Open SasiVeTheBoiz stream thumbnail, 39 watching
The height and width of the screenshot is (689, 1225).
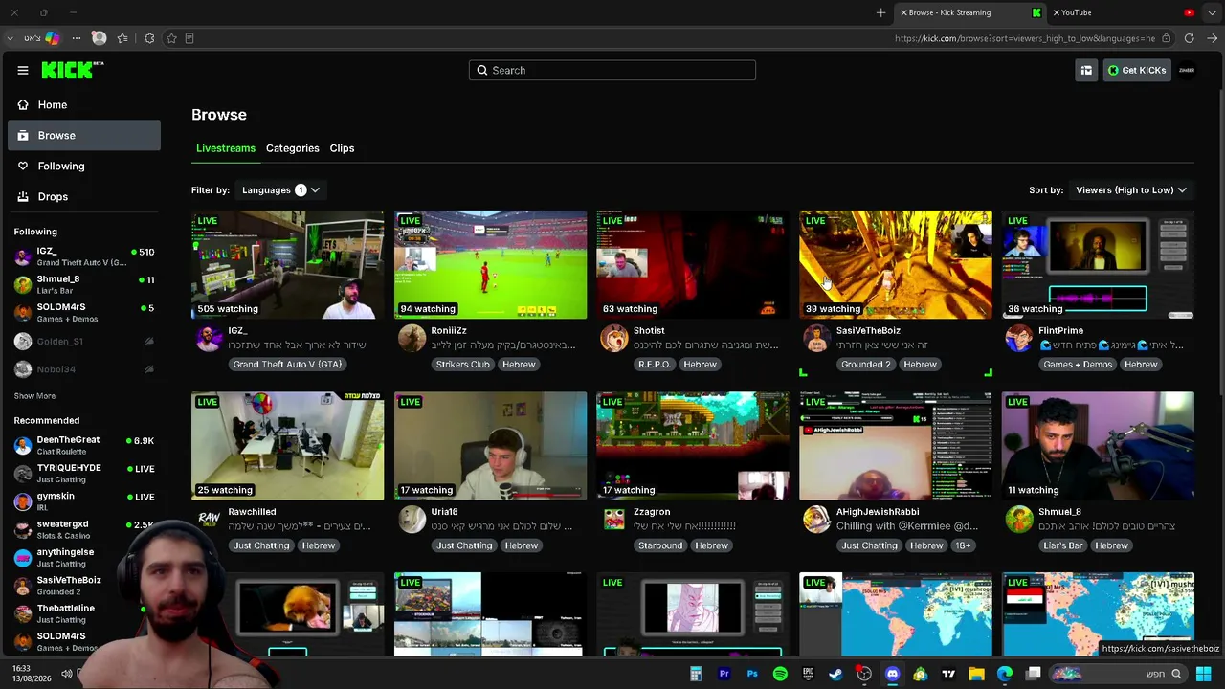coord(896,264)
